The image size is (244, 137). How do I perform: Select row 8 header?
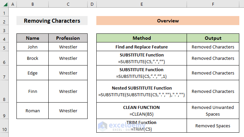pos(4,100)
